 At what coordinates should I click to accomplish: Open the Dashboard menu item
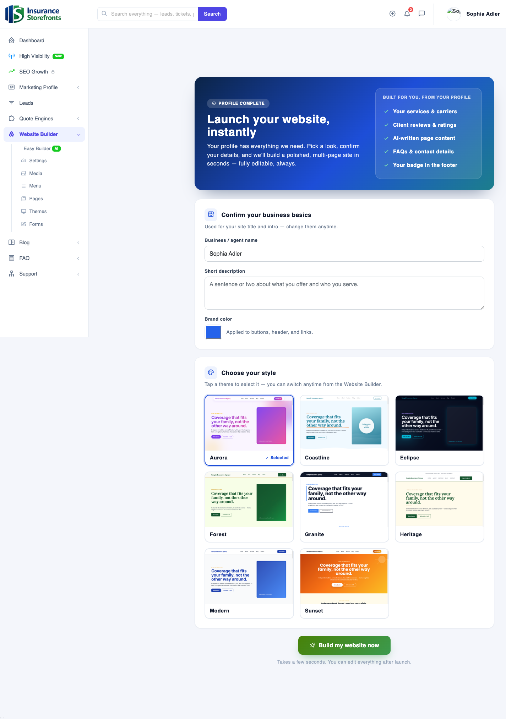pos(44,40)
